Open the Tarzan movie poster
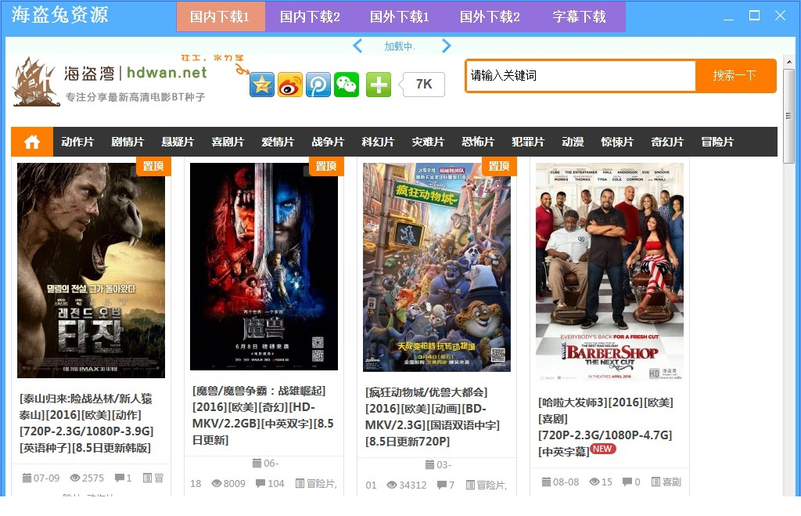Viewport: 801px width, 516px height. pyautogui.click(x=91, y=271)
